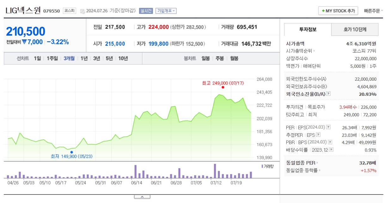Click the MY STOCK 추가 button
This screenshot has width=389, height=203.
[x=338, y=11]
